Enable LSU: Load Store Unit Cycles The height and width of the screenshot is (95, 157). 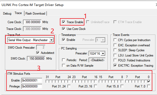(x=115, y=55)
